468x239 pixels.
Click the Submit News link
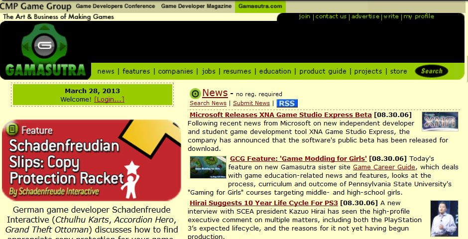click(251, 103)
